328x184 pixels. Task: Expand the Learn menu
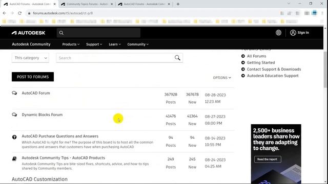pos(115,44)
